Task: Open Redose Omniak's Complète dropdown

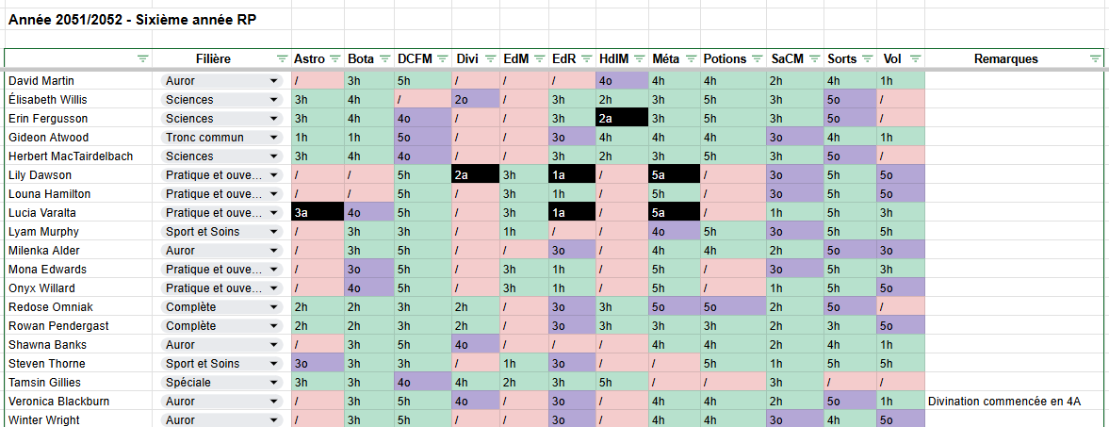Action: [x=273, y=307]
